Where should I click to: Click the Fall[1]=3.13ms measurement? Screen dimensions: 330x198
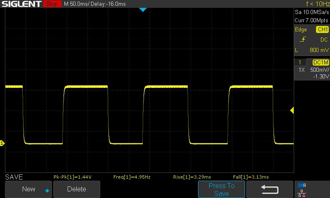pyautogui.click(x=251, y=177)
